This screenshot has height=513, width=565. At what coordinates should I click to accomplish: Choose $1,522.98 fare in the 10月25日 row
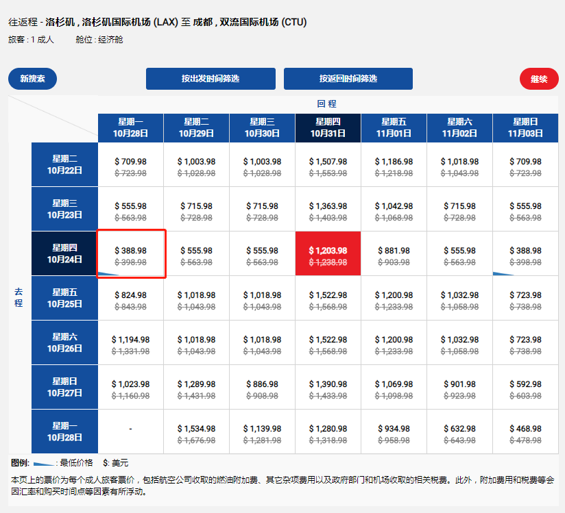pyautogui.click(x=328, y=298)
